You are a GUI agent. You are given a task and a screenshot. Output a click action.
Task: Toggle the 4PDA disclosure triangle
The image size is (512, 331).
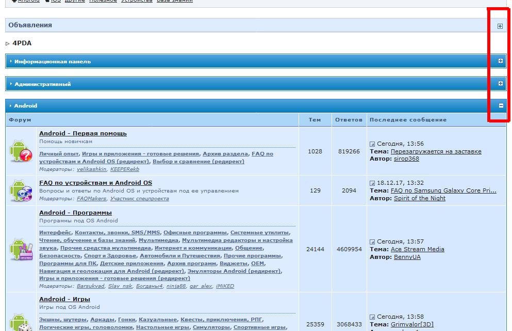[8, 43]
